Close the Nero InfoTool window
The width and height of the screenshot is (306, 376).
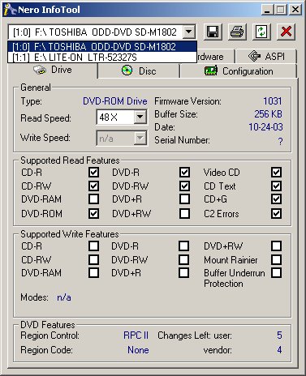(x=295, y=10)
